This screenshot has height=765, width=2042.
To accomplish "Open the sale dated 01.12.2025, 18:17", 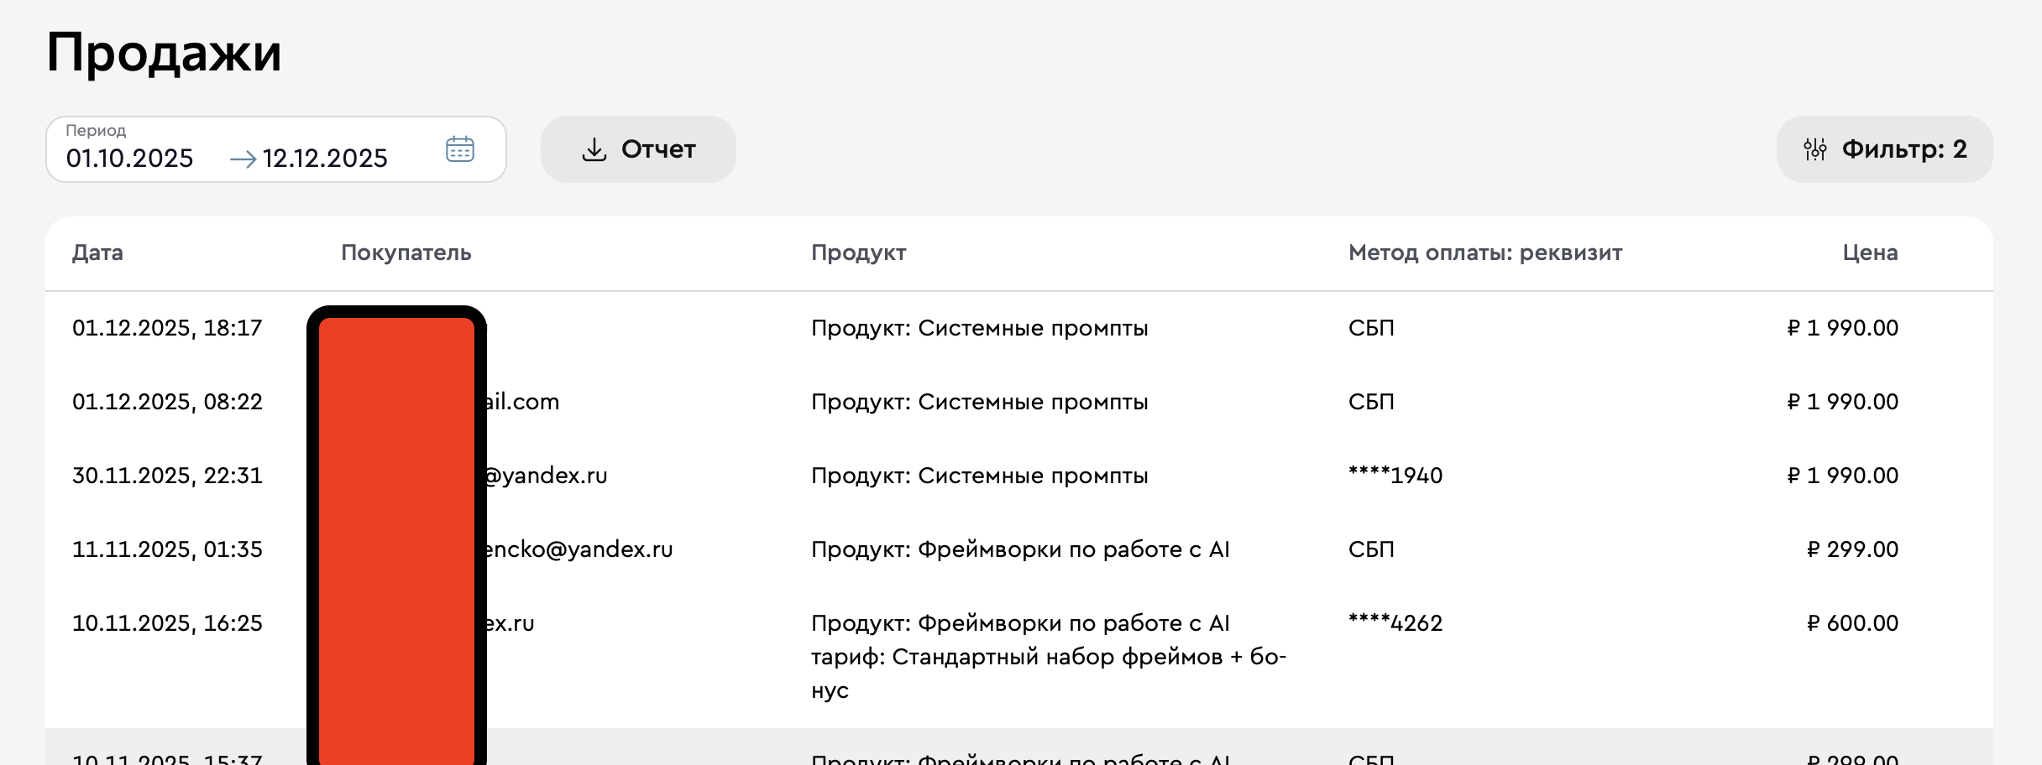I will click(x=167, y=328).
